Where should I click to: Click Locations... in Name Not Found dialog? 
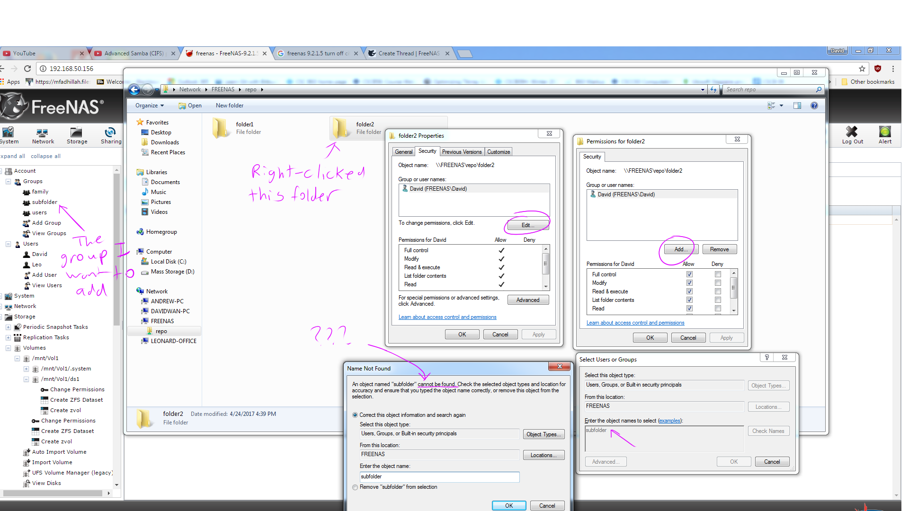[544, 455]
